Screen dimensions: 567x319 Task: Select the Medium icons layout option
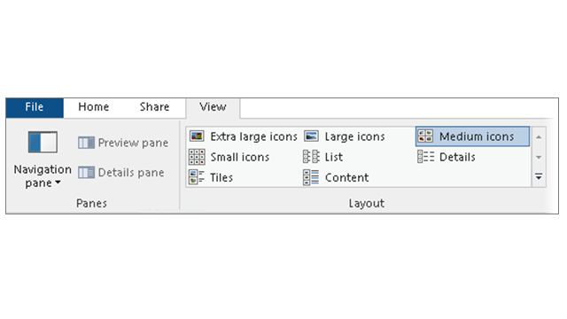click(472, 136)
